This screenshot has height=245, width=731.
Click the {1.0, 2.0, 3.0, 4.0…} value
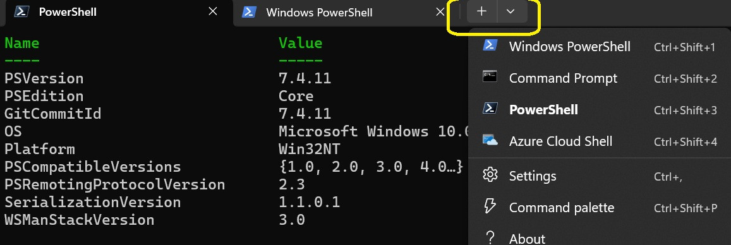coord(371,167)
